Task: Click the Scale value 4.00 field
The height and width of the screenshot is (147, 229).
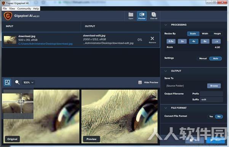Action: 194,47
